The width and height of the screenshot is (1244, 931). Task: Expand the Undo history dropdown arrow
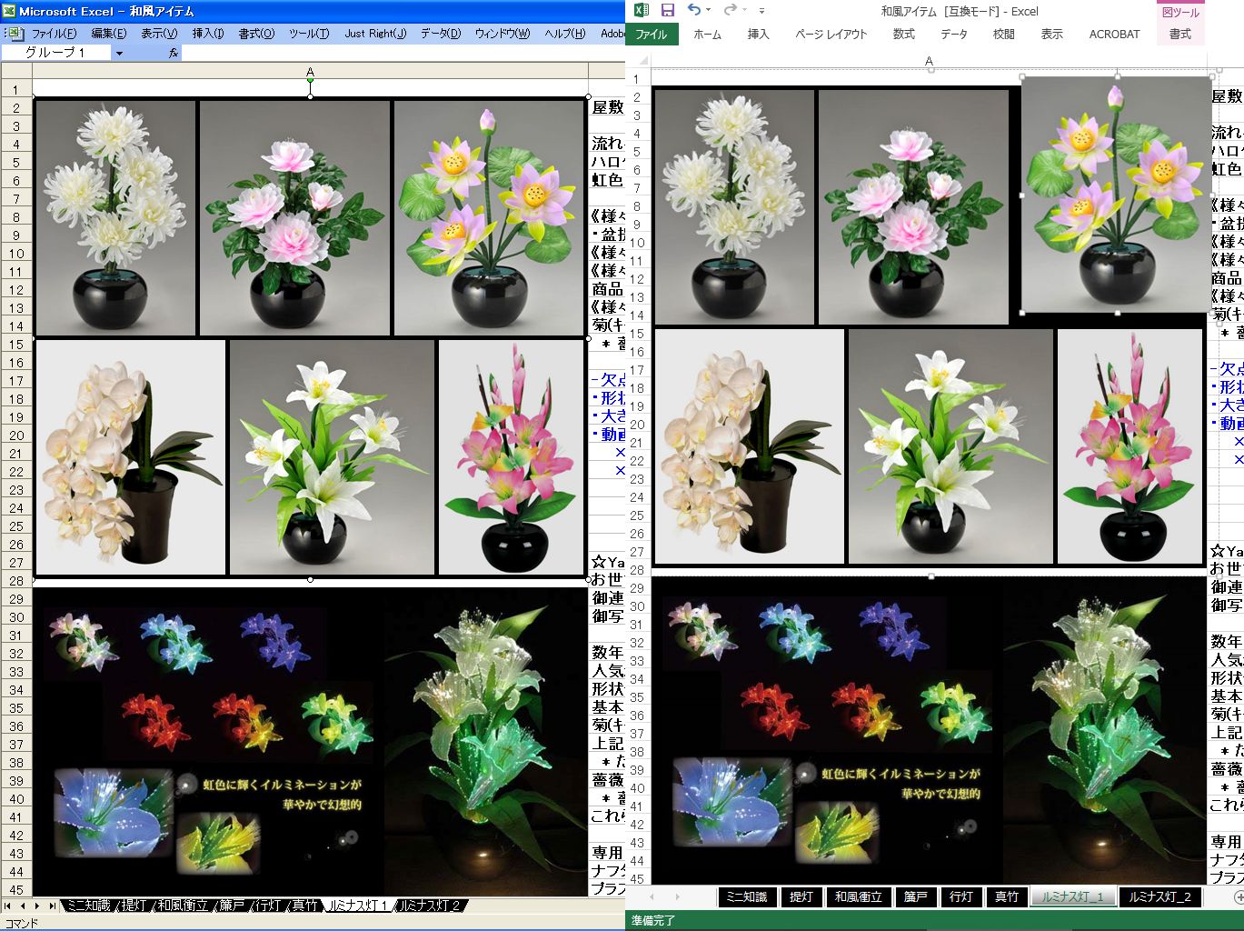coord(708,11)
